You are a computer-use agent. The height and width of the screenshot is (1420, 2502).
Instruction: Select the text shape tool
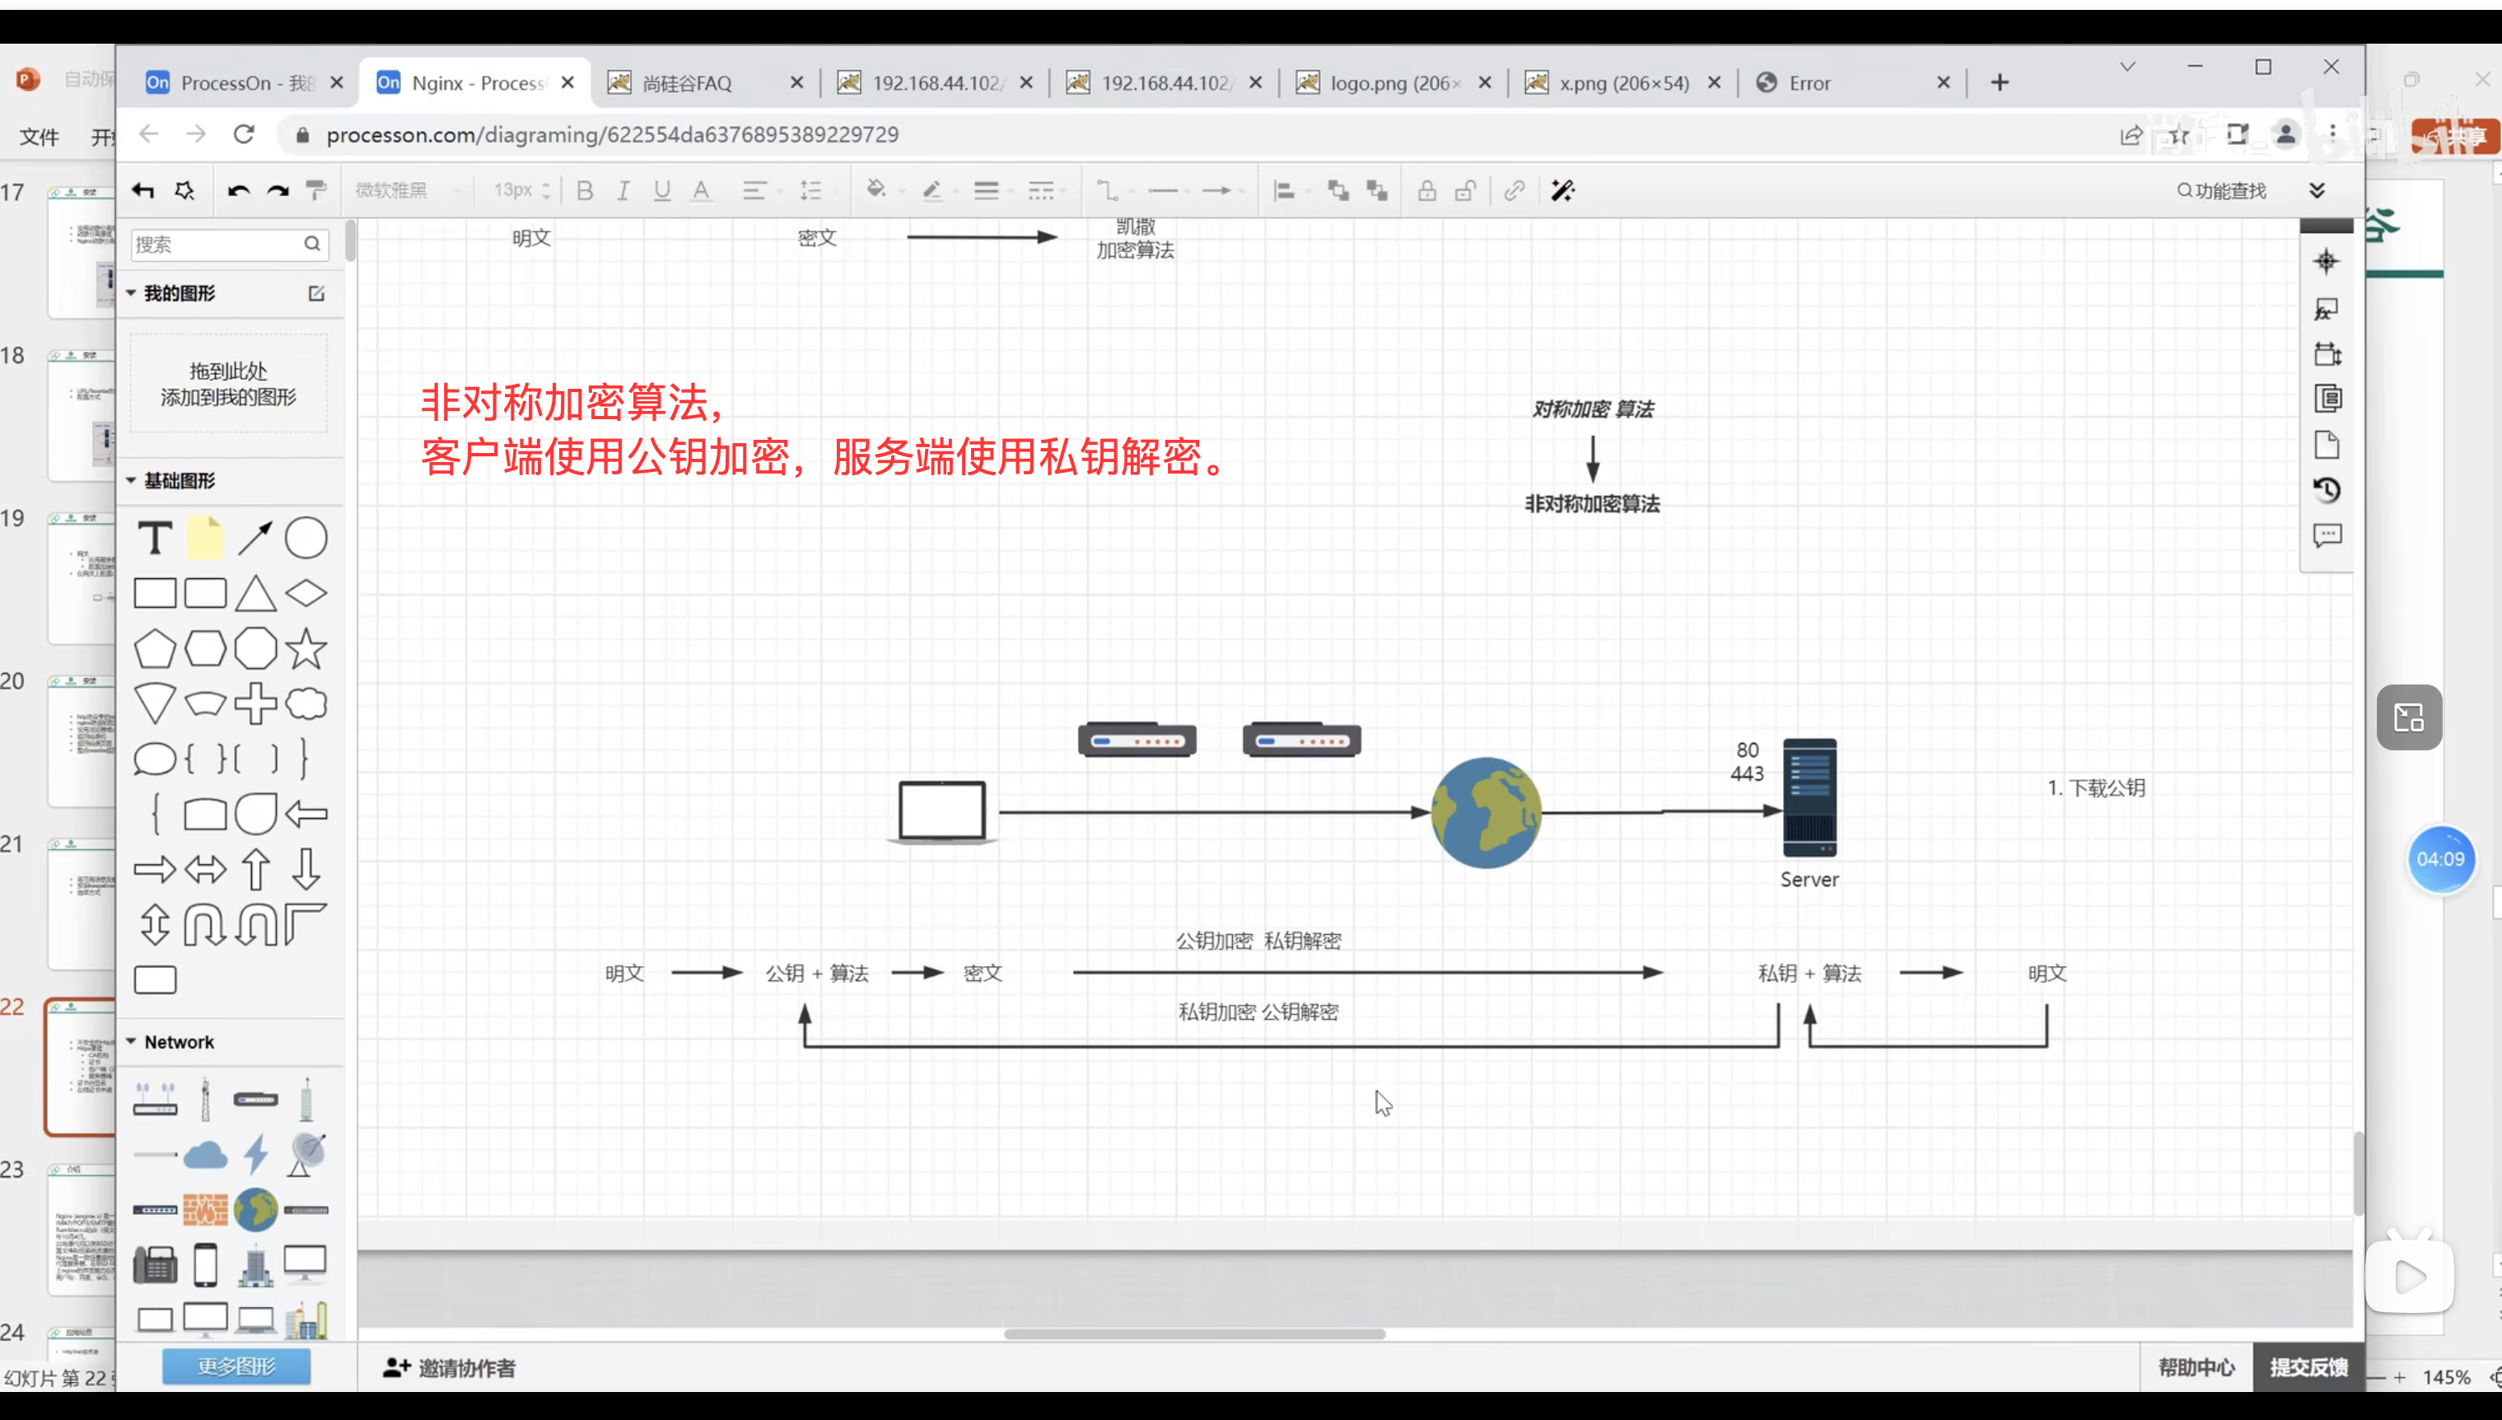tap(155, 539)
